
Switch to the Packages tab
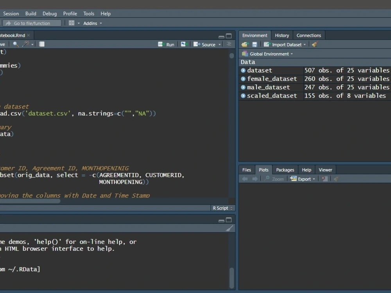click(x=285, y=170)
